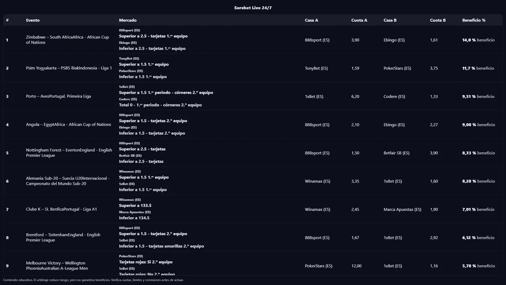Click Melbourne Victory – Wellington Phoenix event
This screenshot has height=285, width=506.
[x=57, y=266]
